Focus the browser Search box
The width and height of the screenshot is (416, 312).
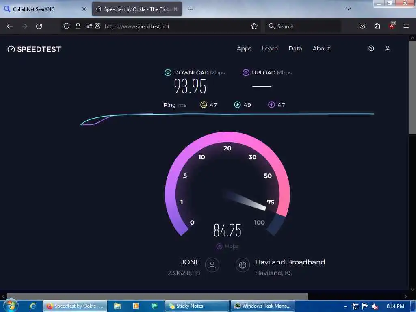coord(303,26)
